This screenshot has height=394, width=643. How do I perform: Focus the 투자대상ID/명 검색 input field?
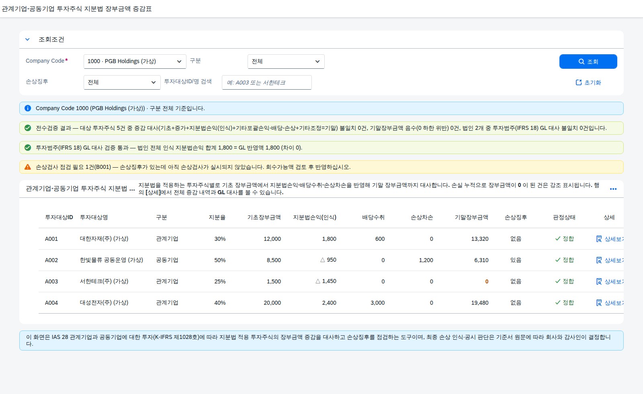coord(267,82)
